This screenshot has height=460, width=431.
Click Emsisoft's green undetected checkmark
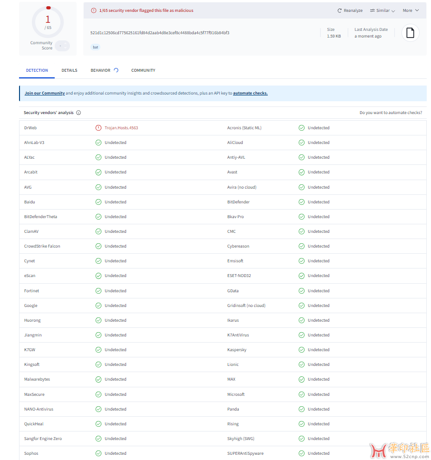coord(302,261)
